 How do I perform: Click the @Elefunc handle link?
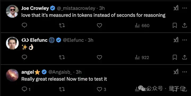click(x=73, y=40)
